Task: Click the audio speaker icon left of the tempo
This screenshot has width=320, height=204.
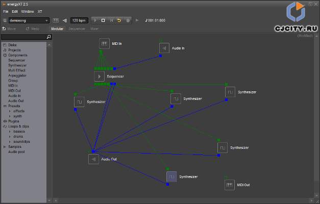Action: tap(65, 20)
